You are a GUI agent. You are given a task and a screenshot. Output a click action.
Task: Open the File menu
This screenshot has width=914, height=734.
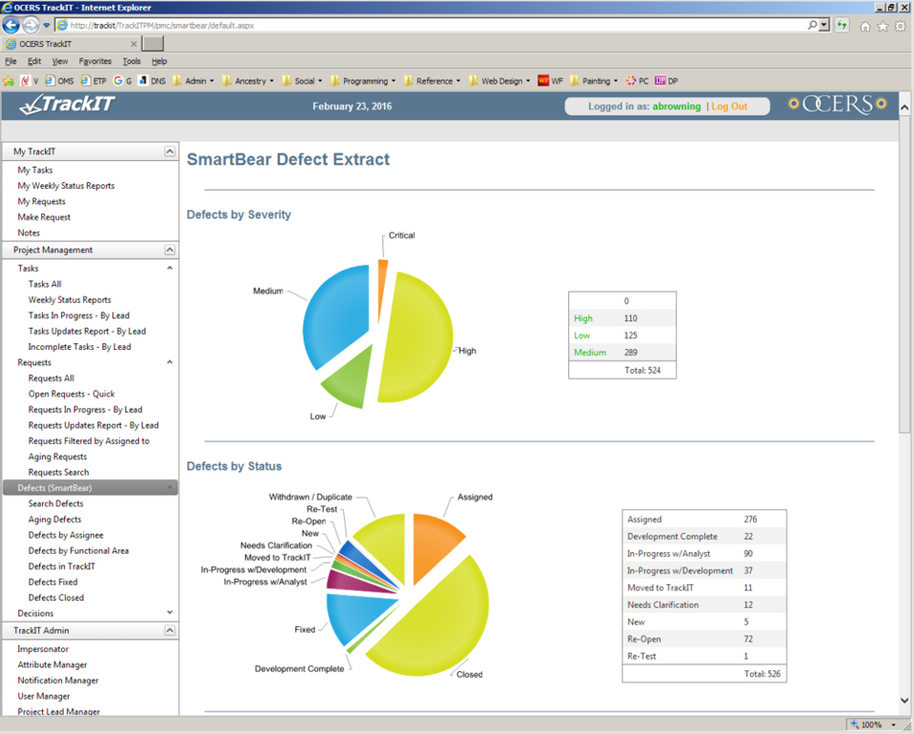[x=10, y=61]
